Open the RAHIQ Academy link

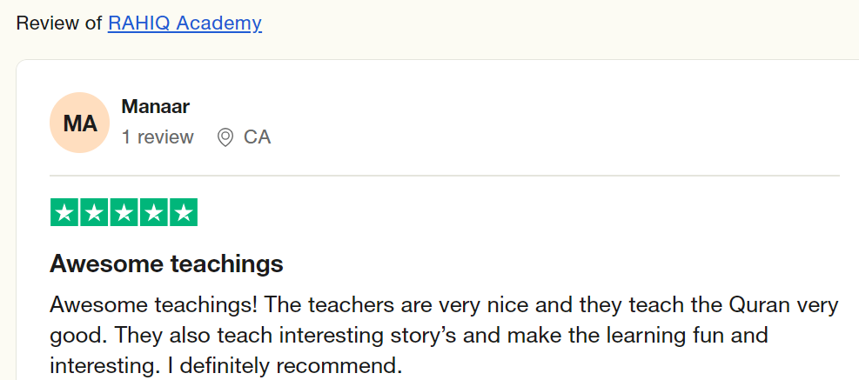coord(184,23)
